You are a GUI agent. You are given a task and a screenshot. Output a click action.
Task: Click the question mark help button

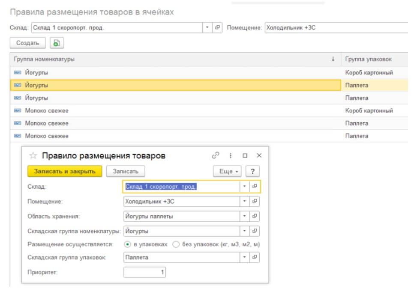(x=253, y=171)
